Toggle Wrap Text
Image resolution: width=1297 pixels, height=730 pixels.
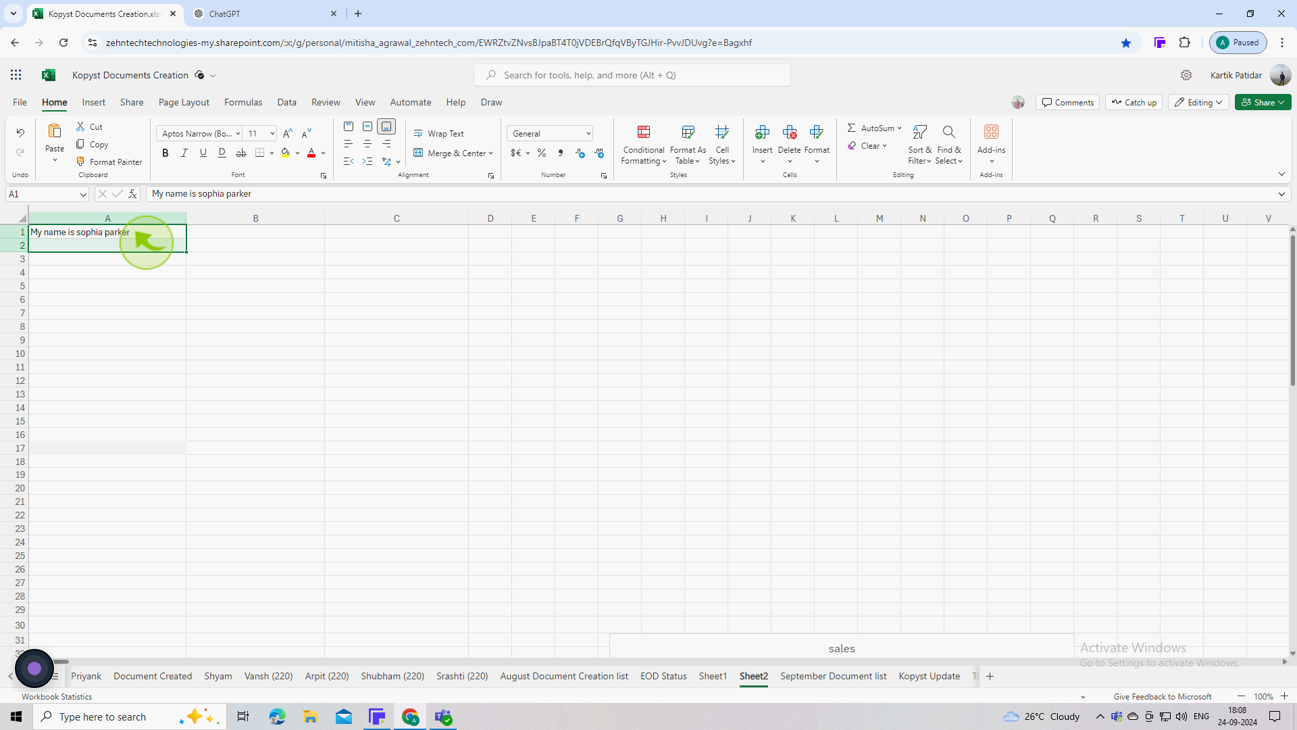439,133
